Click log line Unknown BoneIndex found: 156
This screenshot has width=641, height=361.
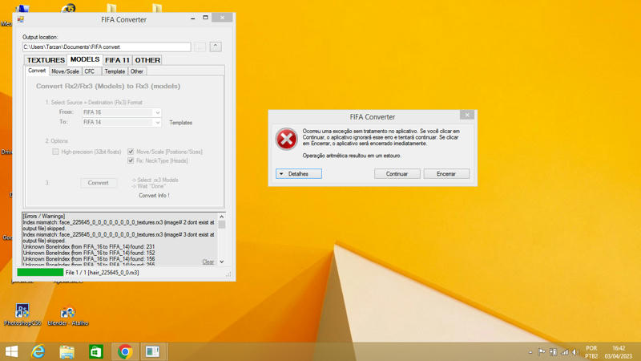click(x=89, y=259)
